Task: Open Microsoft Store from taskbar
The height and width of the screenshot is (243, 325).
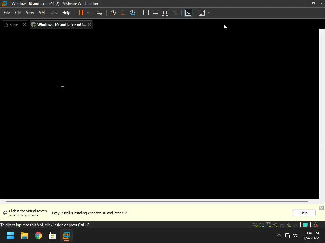Action: point(52,235)
